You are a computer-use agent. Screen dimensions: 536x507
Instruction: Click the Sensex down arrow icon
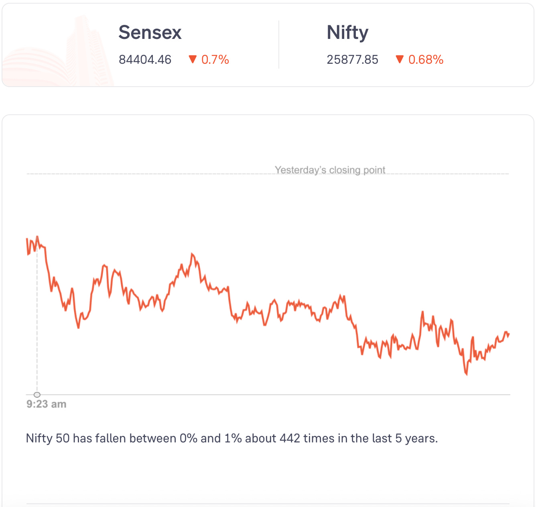pos(193,59)
